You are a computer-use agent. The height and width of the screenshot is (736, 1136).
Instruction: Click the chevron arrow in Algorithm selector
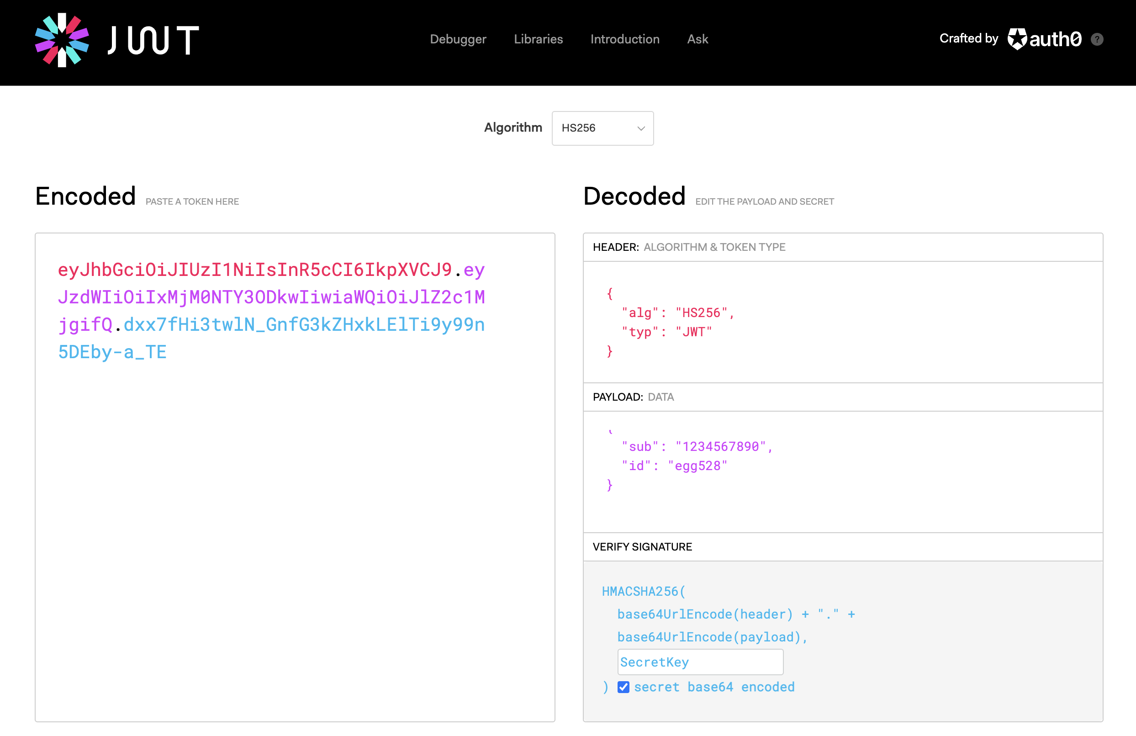point(641,128)
